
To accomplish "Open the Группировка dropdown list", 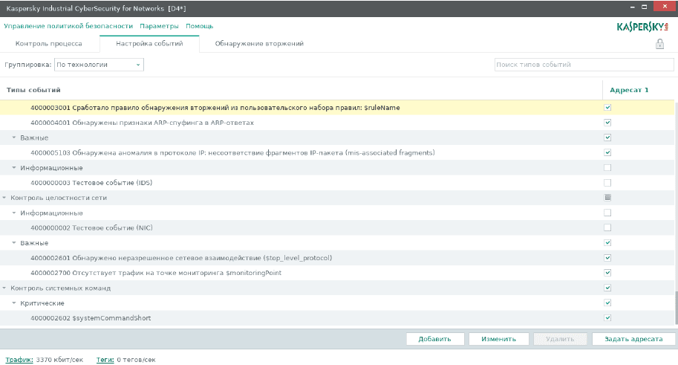I will tap(99, 65).
